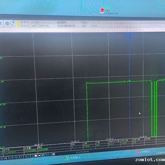Click the yellow icon in trend toolbar
The height and width of the screenshot is (165, 165).
pos(39,155)
